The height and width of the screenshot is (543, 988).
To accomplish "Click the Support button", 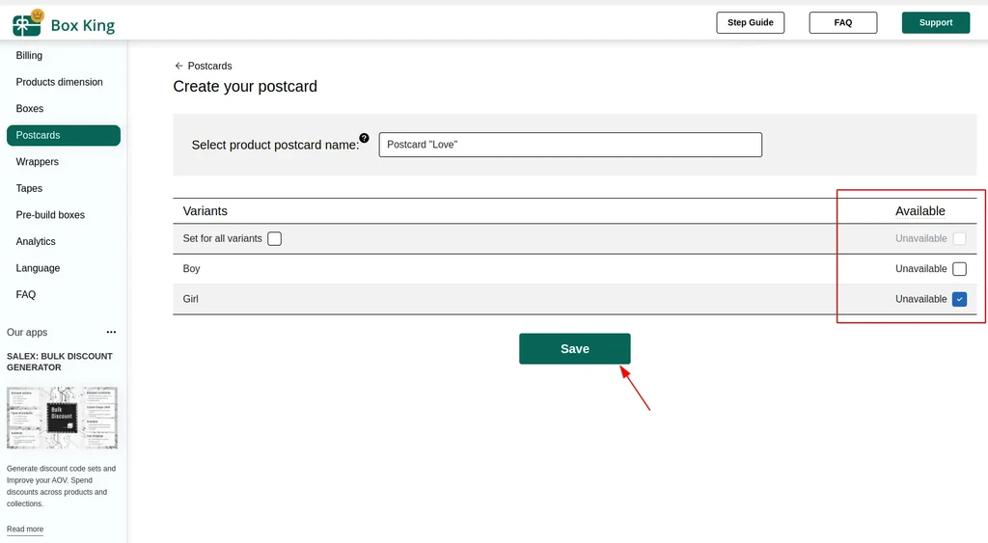I will pos(936,23).
